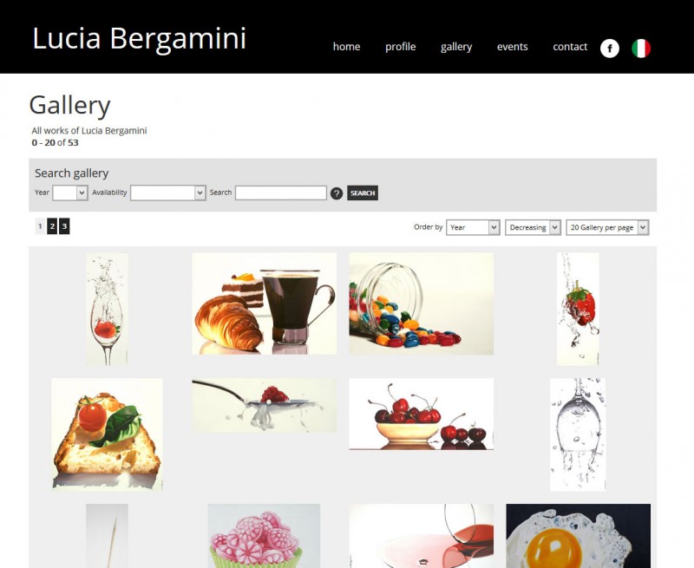Select the 20 Gallery per page dropdown
Viewport: 694px width, 568px height.
pos(607,227)
